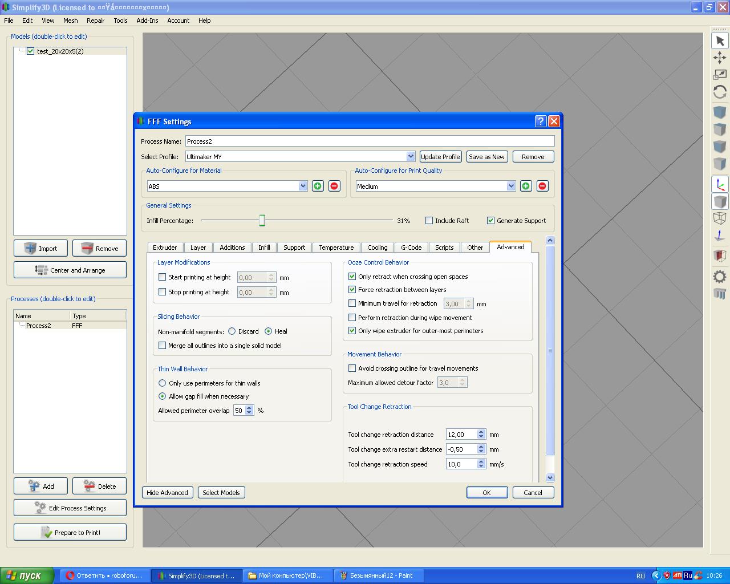The image size is (730, 584).
Task: Select the arrow pointer tool in right toolbar
Action: [x=720, y=41]
